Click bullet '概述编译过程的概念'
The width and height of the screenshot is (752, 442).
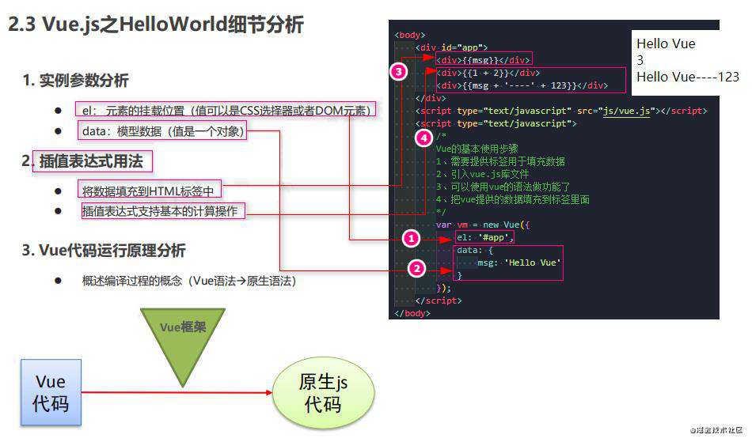(x=189, y=281)
